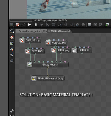Select the TEMPLATEmaterial tab
Viewport: 111px width, 116px height.
60,31
